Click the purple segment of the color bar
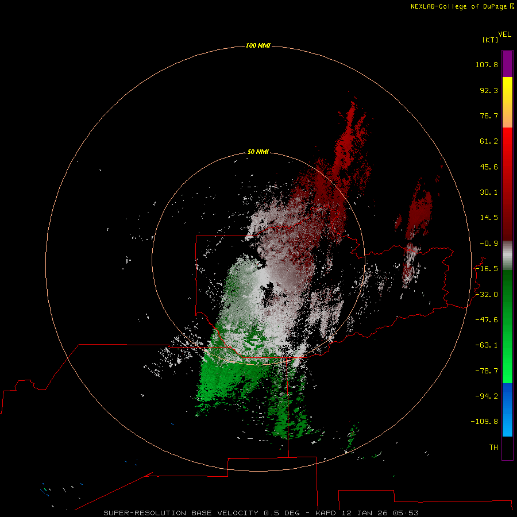 click(x=507, y=64)
